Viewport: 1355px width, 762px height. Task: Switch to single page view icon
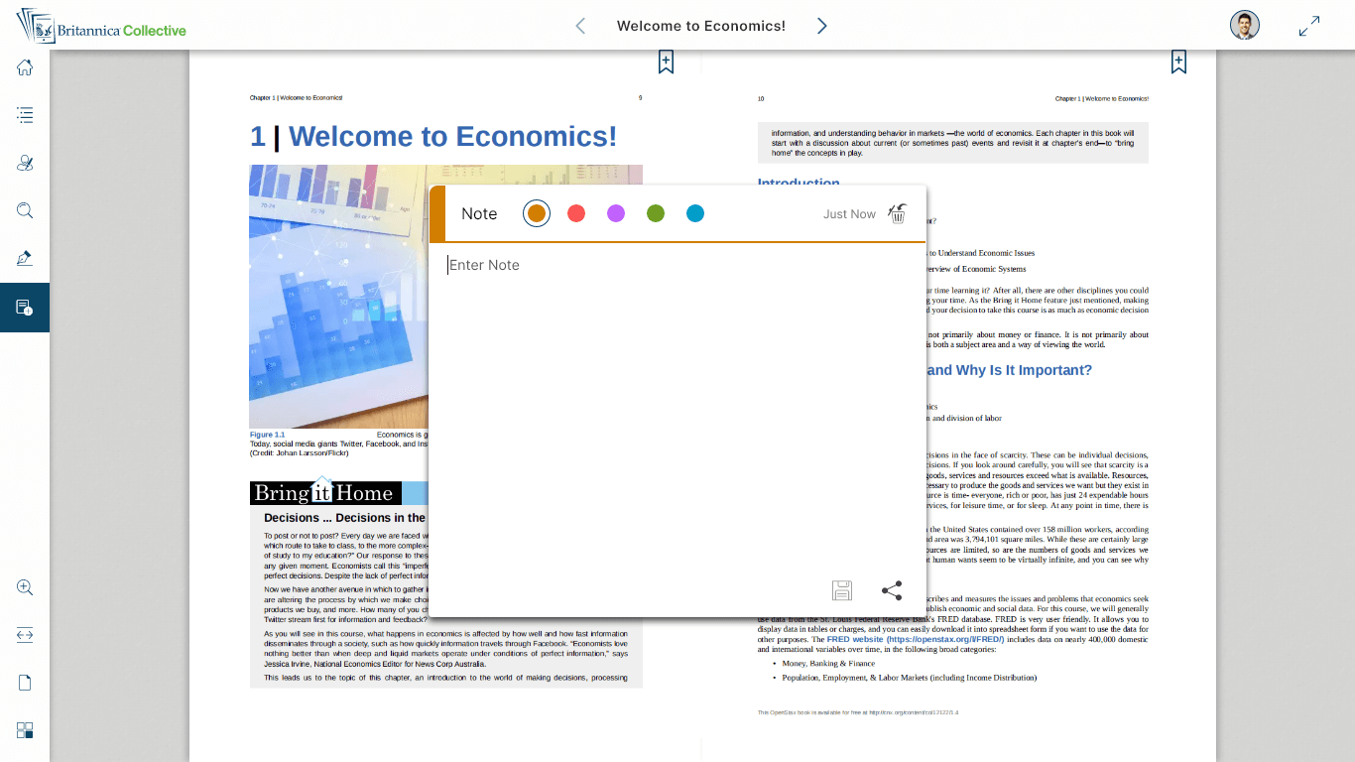(x=25, y=683)
